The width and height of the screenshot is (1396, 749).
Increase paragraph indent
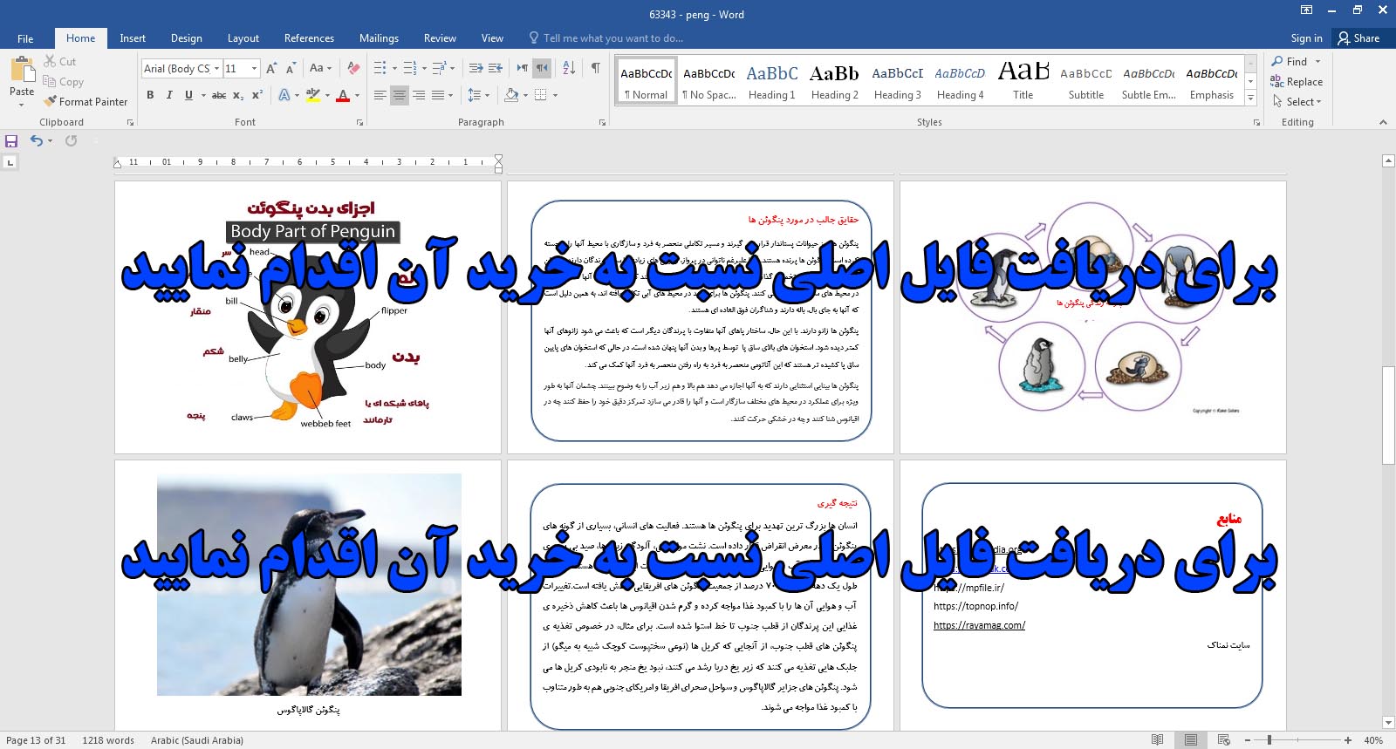(x=496, y=68)
